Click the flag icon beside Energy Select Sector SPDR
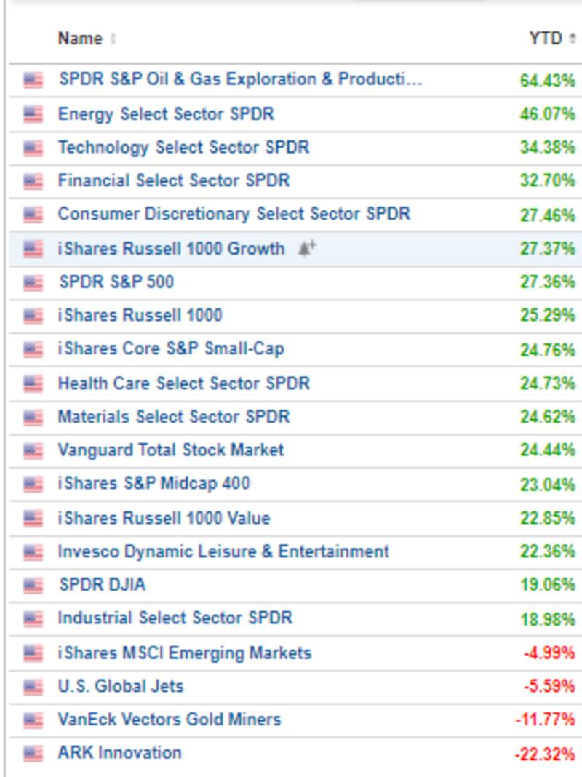582x777 pixels. click(x=33, y=114)
